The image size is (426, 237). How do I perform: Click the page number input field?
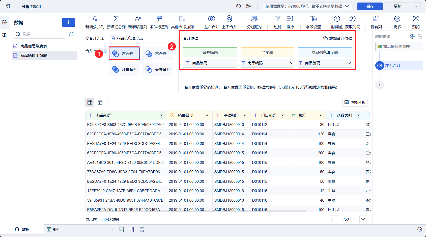(x=335, y=220)
